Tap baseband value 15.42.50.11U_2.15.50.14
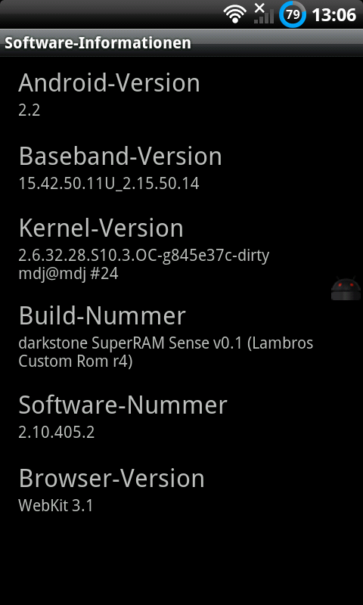 click(109, 184)
